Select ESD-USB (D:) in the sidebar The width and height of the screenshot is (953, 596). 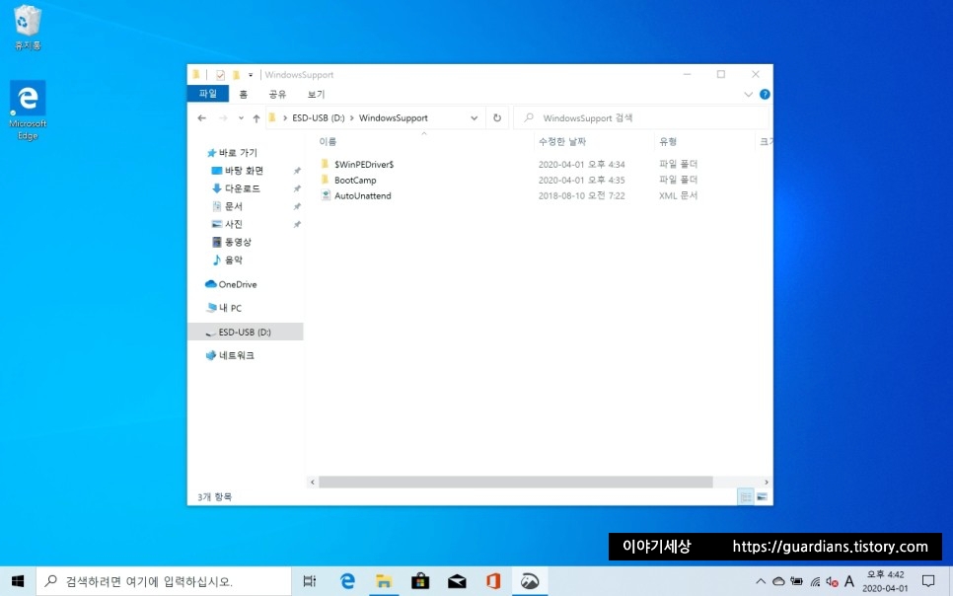[245, 332]
